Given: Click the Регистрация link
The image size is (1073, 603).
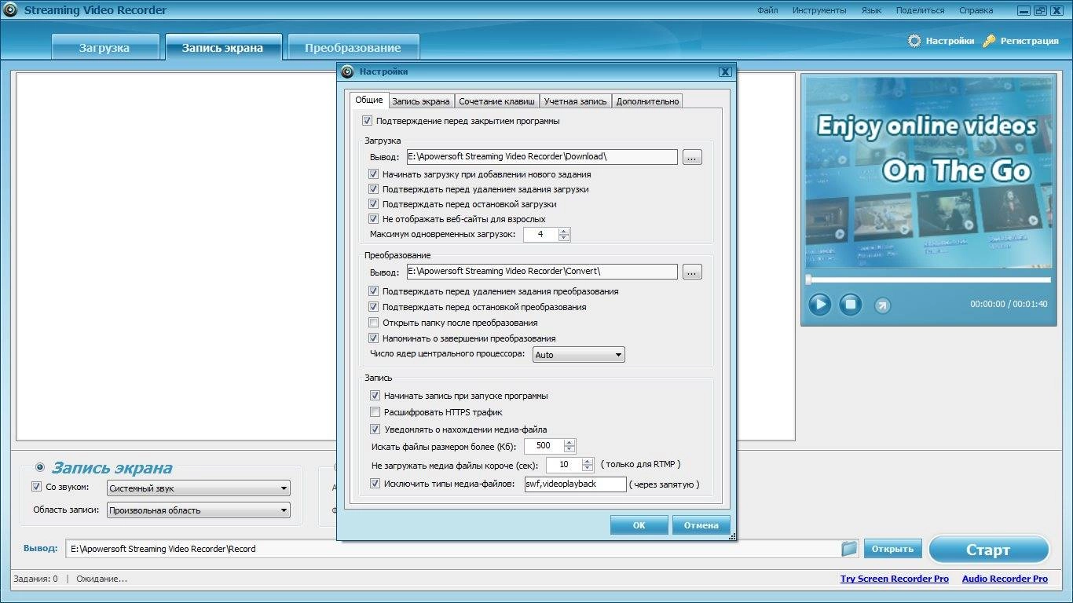Looking at the screenshot, I should 1029,41.
